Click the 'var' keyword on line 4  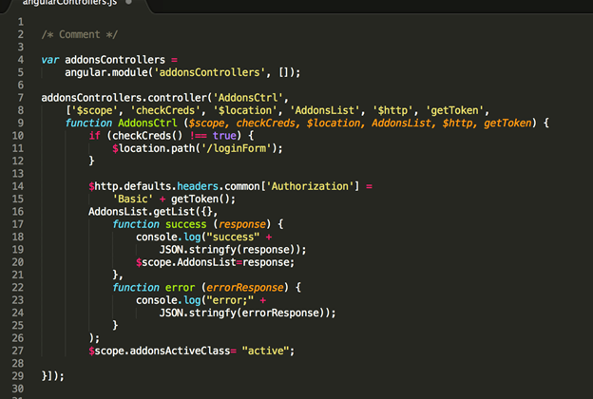(50, 60)
